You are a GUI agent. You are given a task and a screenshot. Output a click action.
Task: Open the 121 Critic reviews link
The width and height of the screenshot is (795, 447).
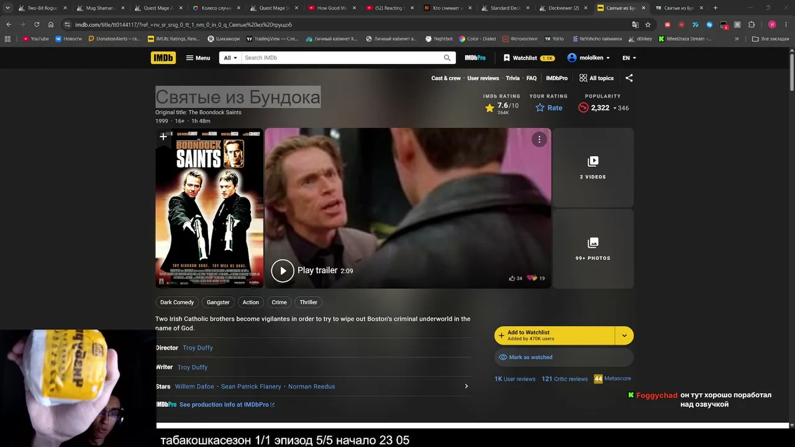[565, 379]
